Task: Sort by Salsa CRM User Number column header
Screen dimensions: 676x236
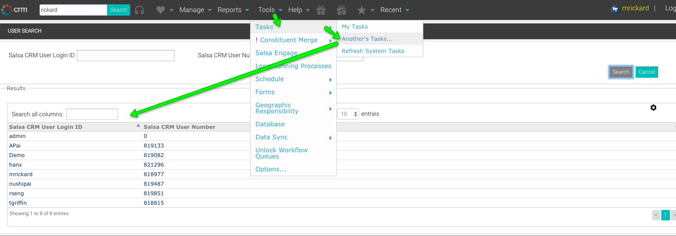Action: (x=179, y=127)
